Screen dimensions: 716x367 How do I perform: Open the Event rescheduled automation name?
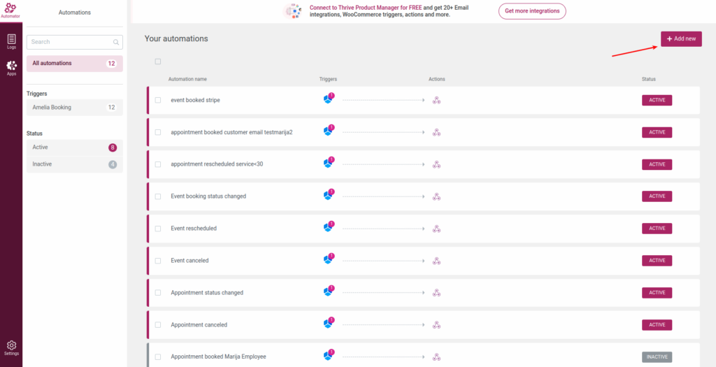tap(194, 228)
